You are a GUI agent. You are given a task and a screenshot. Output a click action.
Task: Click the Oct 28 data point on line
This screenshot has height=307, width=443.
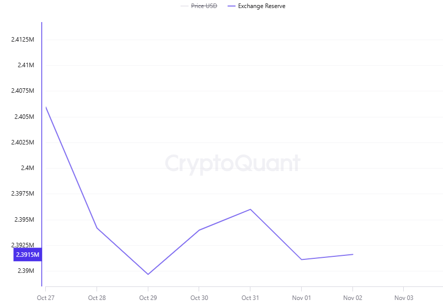click(x=97, y=228)
